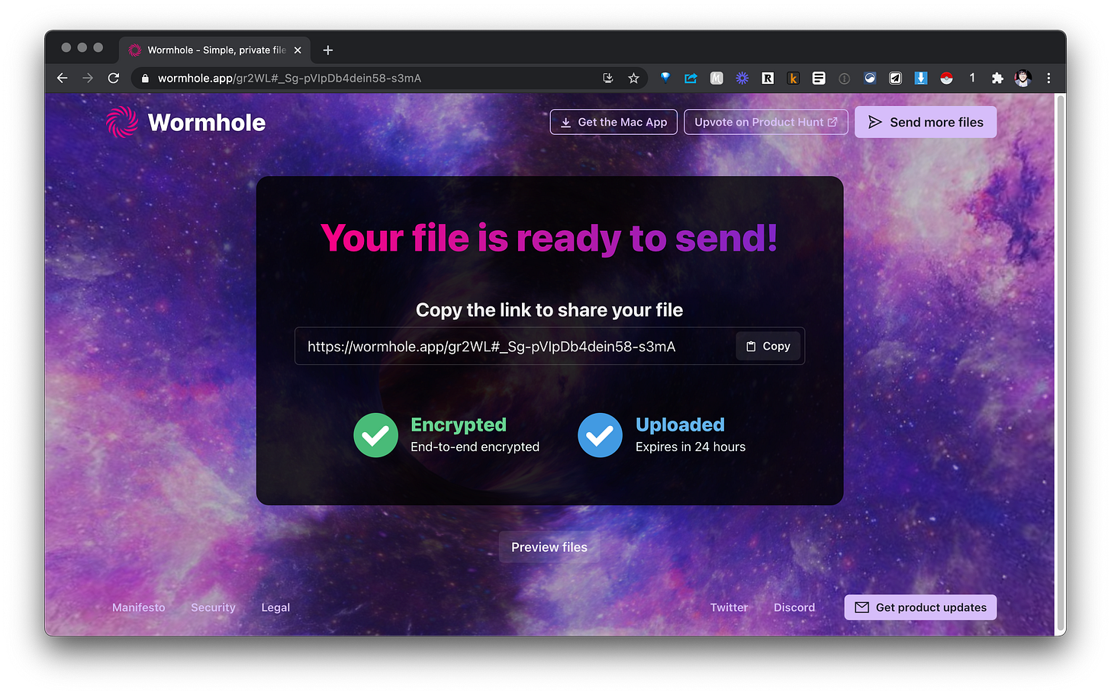Click 'End-to-end encrypted' text
Viewport: 1111px width, 695px height.
pyautogui.click(x=475, y=447)
